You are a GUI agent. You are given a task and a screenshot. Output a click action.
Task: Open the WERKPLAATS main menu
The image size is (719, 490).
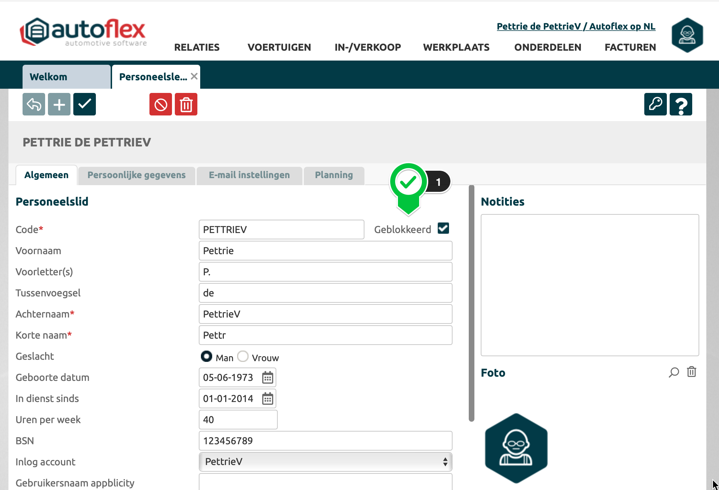[456, 47]
